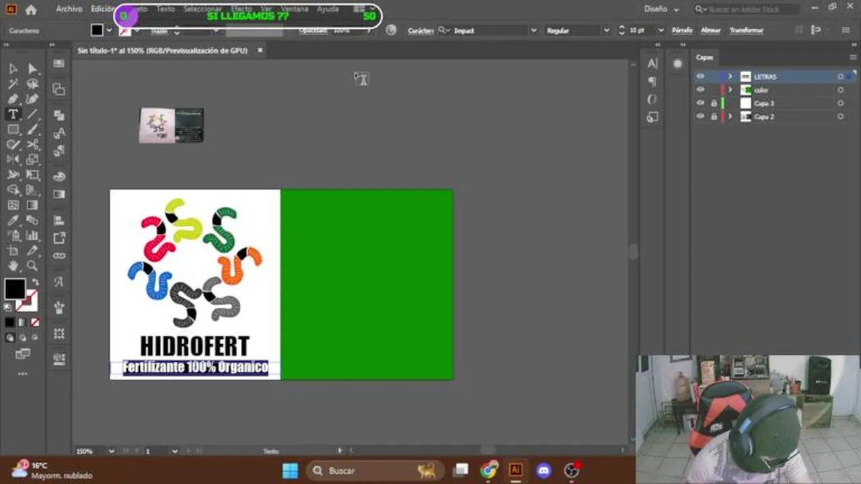Open the Archivo menu
The width and height of the screenshot is (861, 484).
(x=69, y=9)
